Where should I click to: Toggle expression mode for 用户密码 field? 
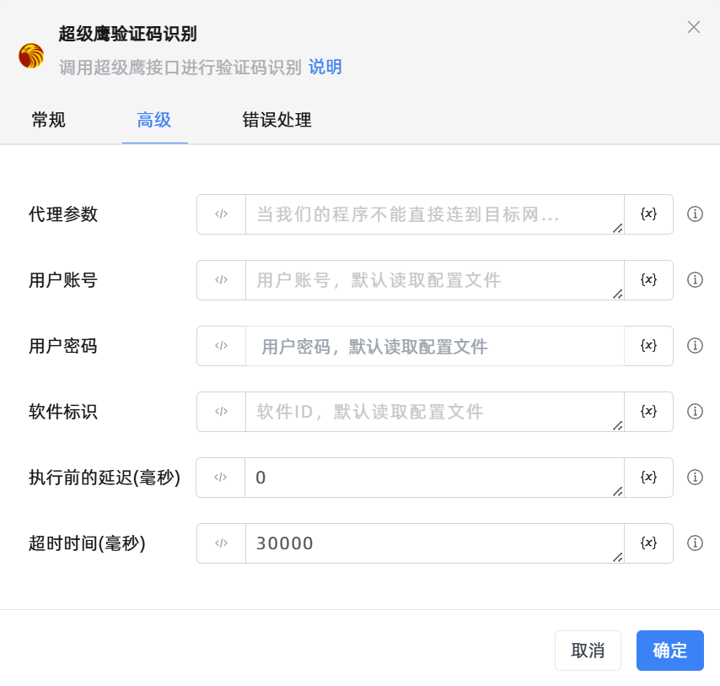coord(222,345)
